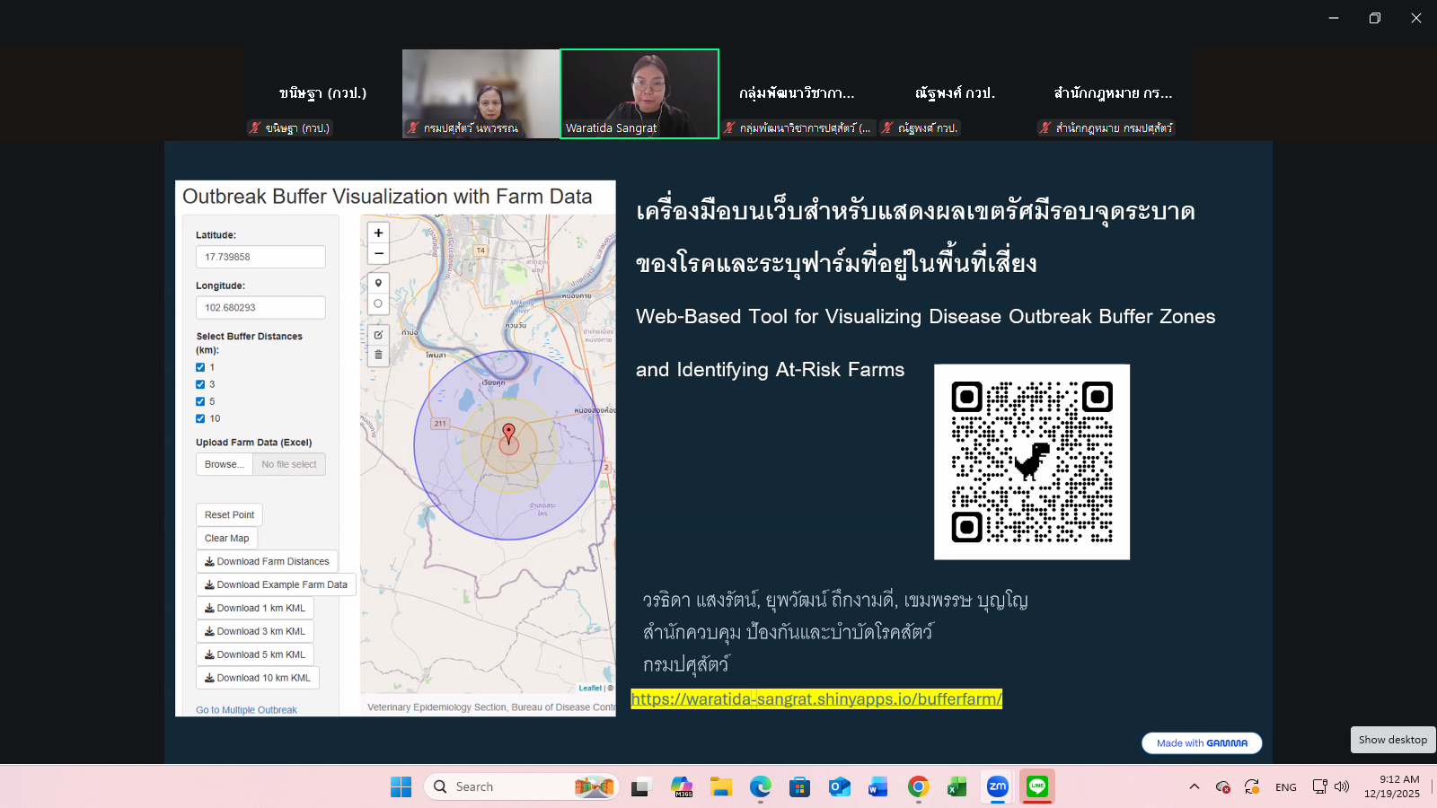Open the bufferfarm shinyapps.io hyperlink
Image resolution: width=1437 pixels, height=808 pixels.
[x=815, y=698]
